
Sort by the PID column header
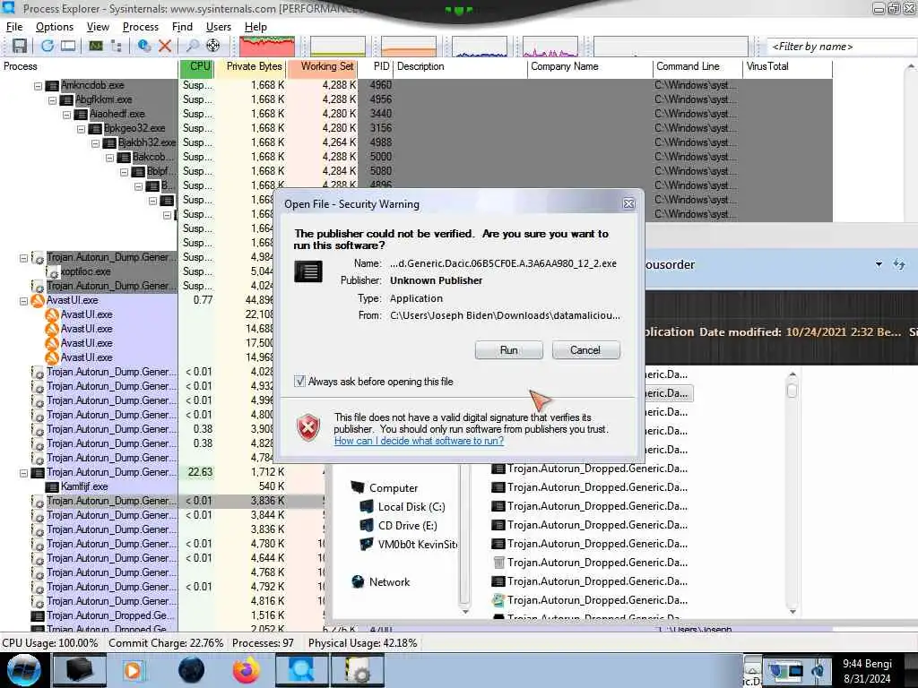[376, 66]
